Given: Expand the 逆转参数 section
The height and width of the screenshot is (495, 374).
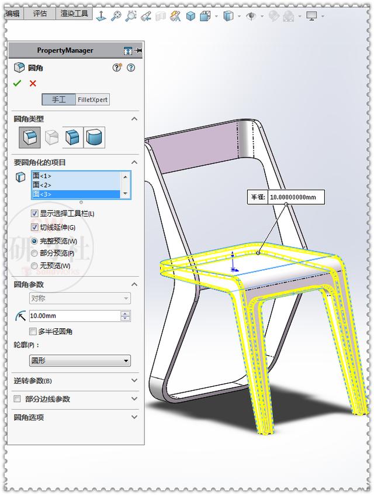Looking at the screenshot, I should 75,381.
